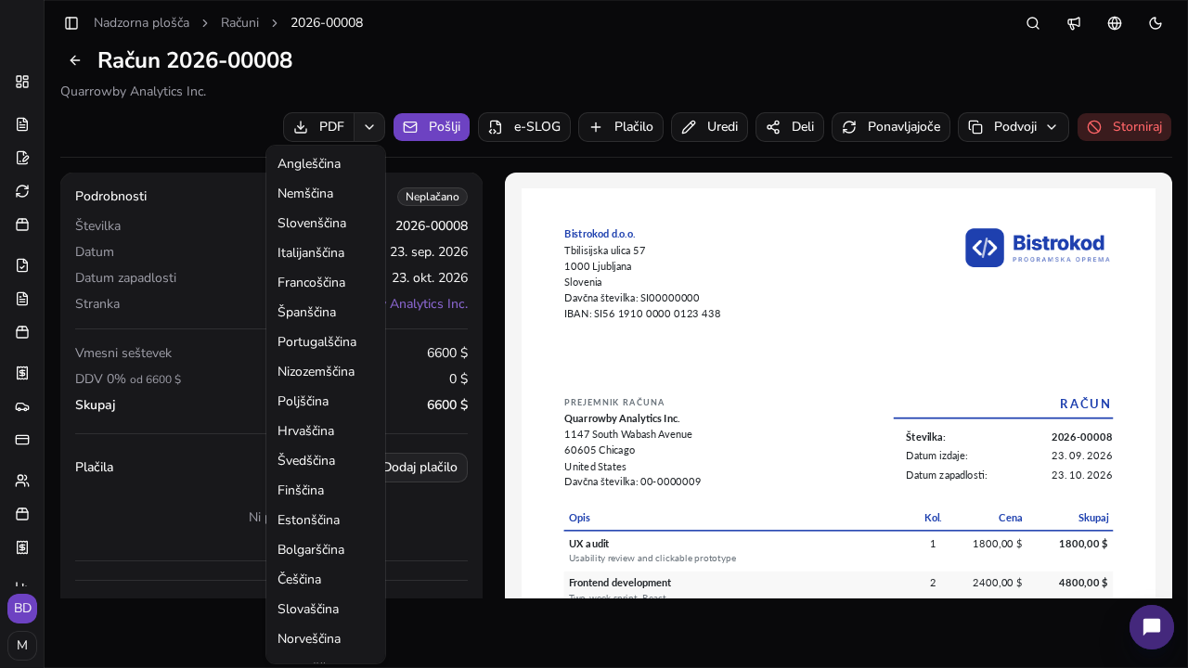Select Norveščina language

(x=326, y=639)
